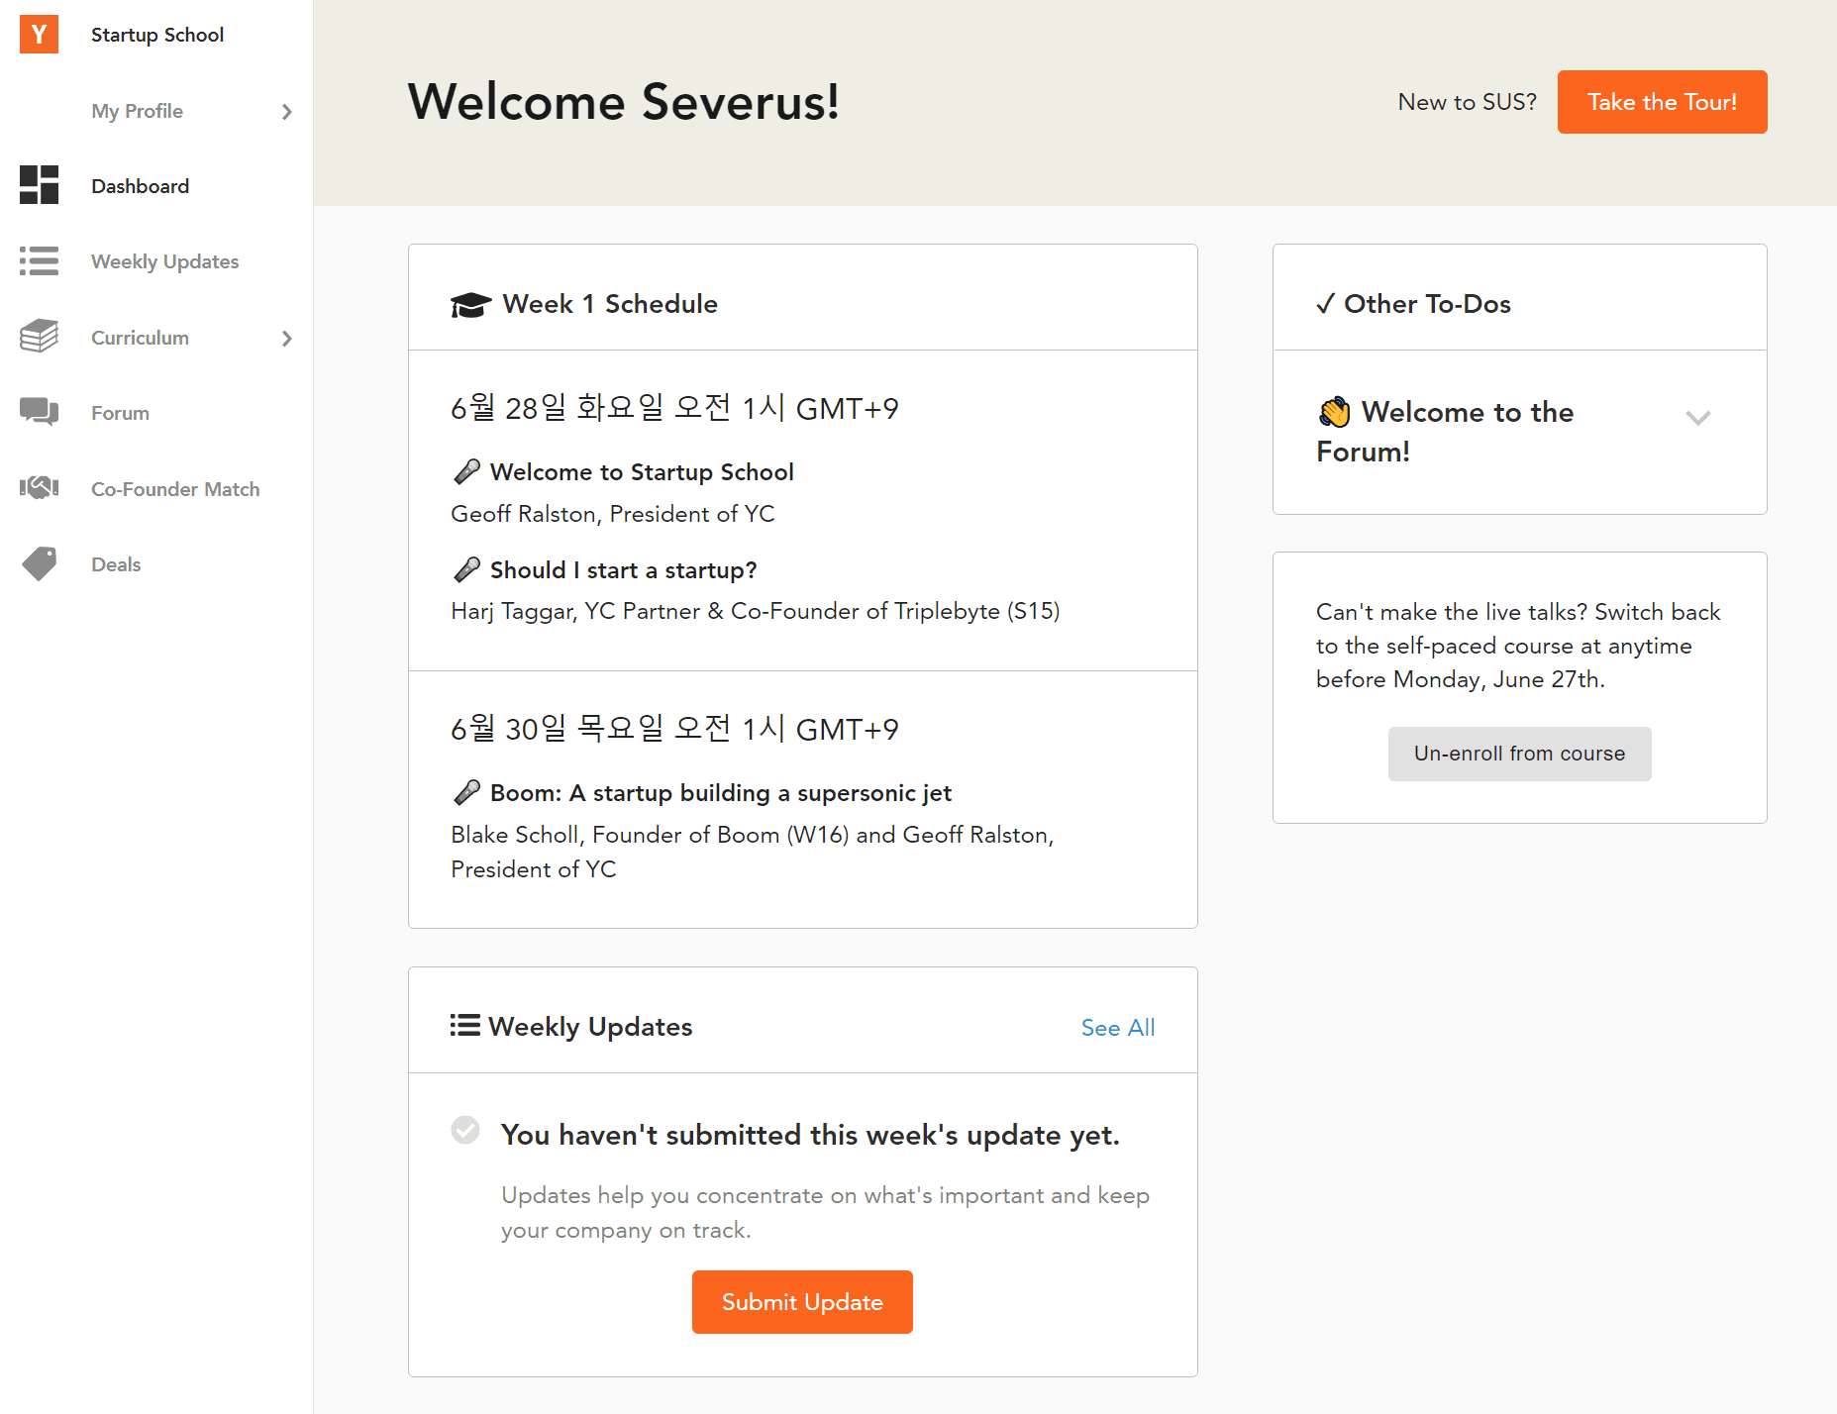Expand the Curriculum submenu chevron
The width and height of the screenshot is (1837, 1414).
click(286, 338)
